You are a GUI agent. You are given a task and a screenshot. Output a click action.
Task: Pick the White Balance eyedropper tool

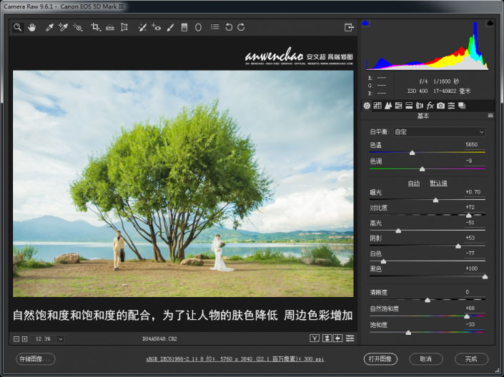pos(49,28)
